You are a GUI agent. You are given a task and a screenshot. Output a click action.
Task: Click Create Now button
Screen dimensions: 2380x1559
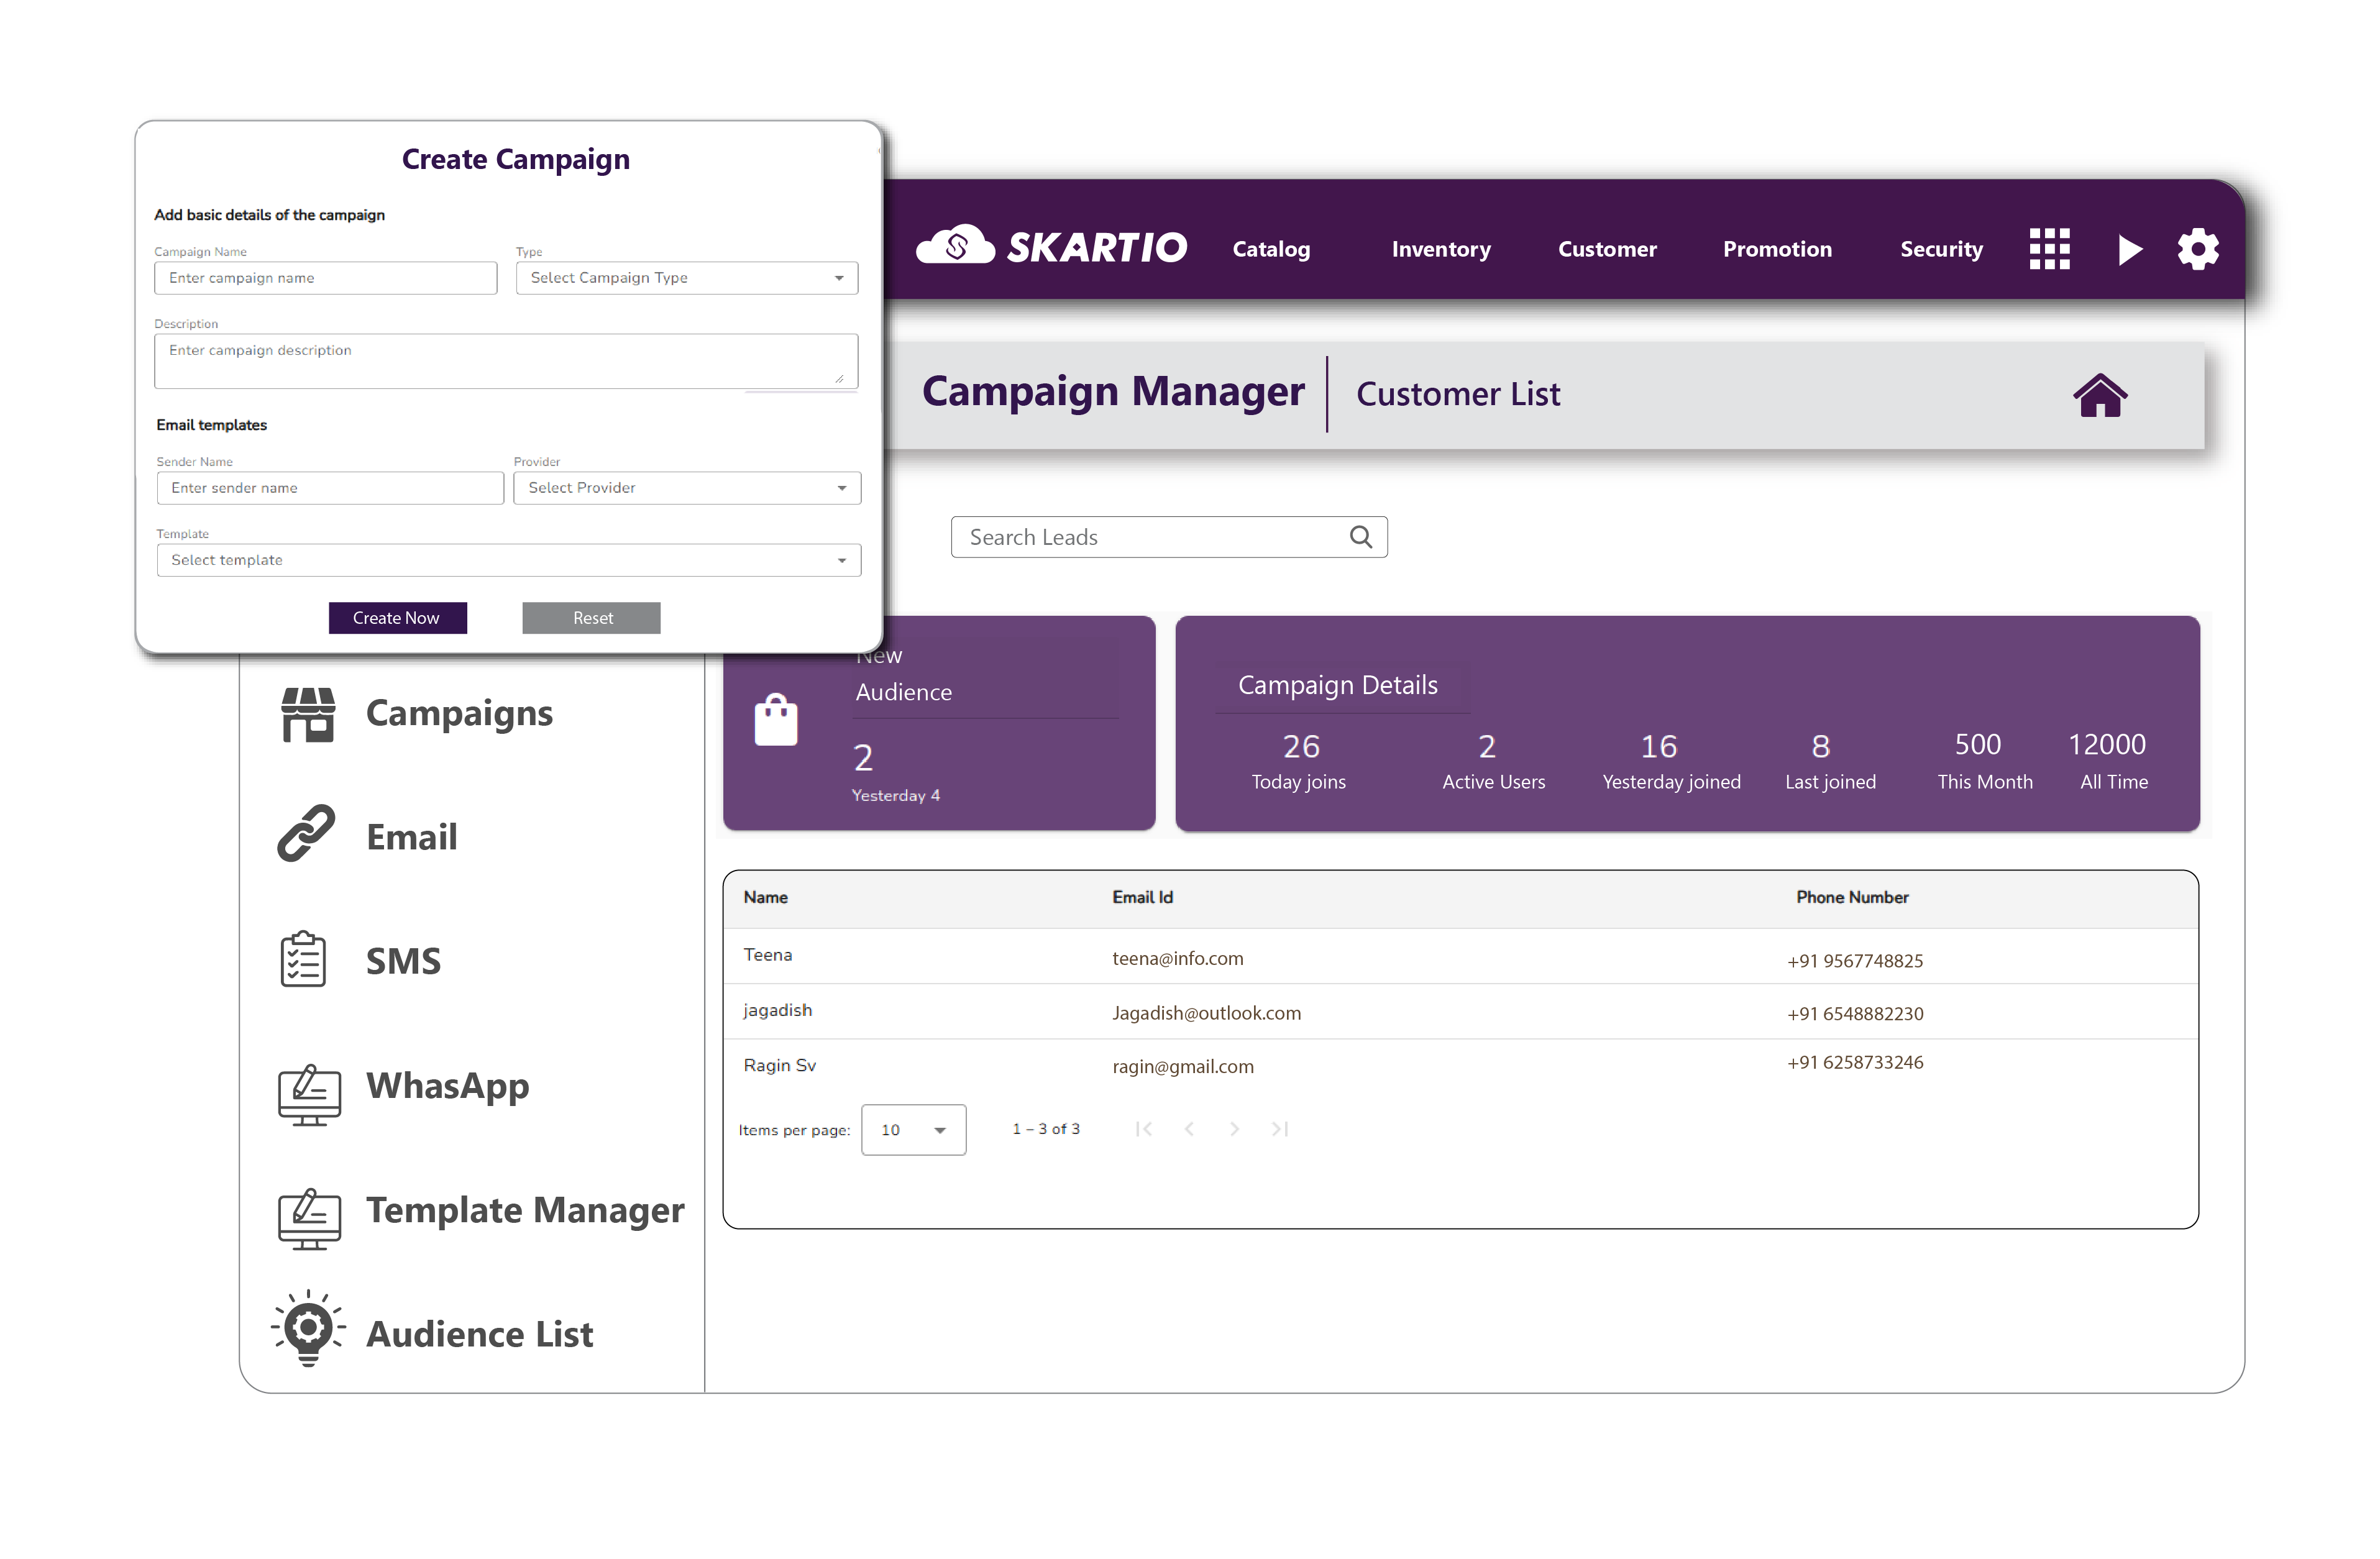tap(395, 618)
